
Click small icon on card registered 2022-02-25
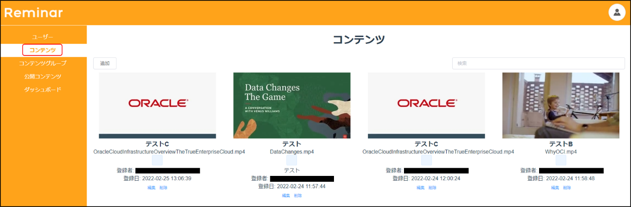pos(157,160)
